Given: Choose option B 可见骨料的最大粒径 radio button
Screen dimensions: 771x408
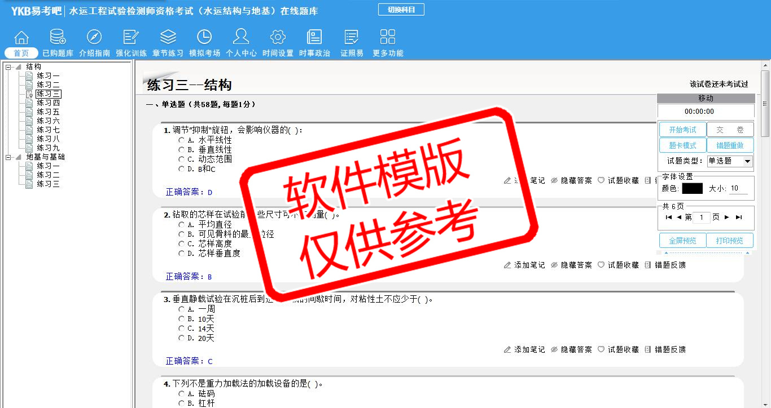Looking at the screenshot, I should 181,234.
